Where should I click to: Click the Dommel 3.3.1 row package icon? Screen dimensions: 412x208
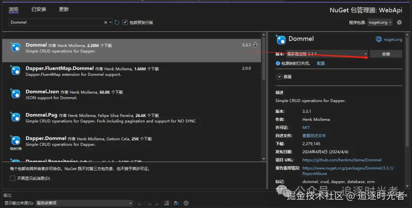point(16,47)
